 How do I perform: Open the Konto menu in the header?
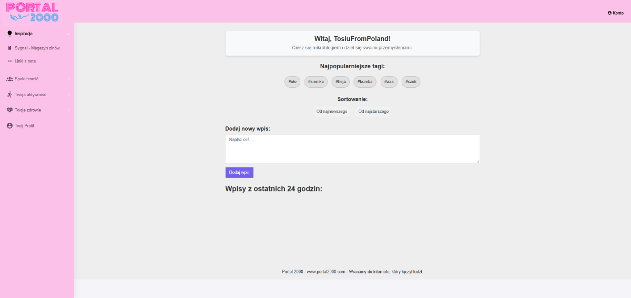pyautogui.click(x=615, y=13)
